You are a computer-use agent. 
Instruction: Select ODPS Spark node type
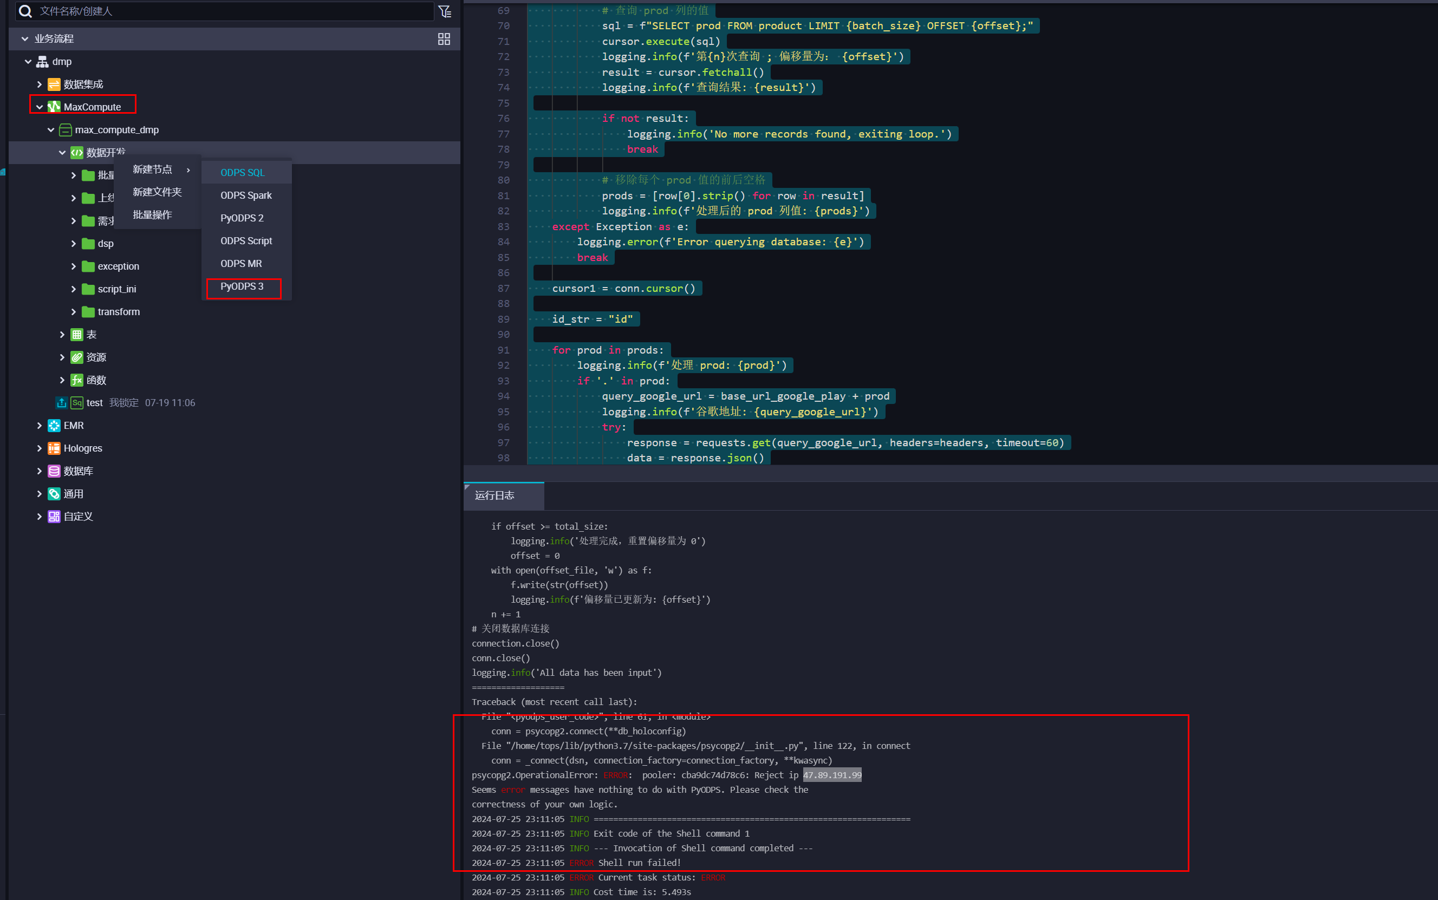tap(246, 195)
